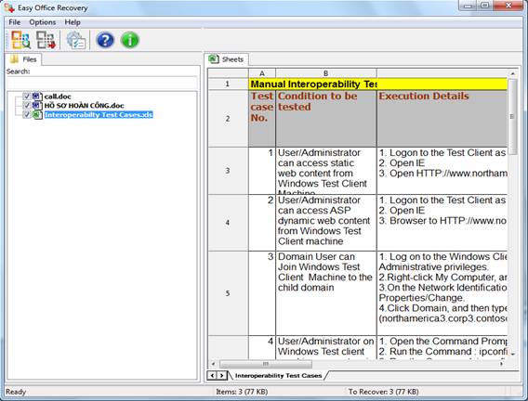This screenshot has height=401, width=528.
Task: Click the green info about icon
Action: click(x=130, y=40)
